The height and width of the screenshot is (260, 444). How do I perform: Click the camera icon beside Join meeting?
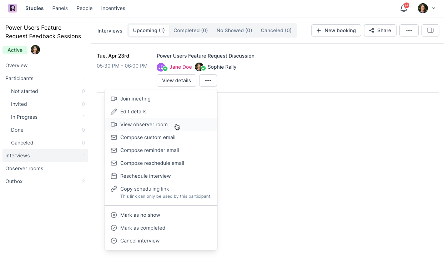coord(114,99)
